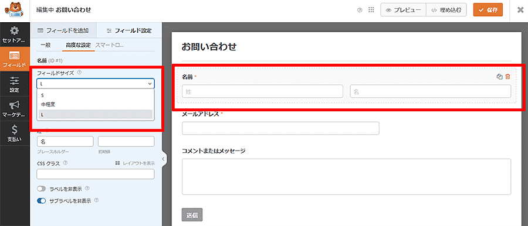The height and width of the screenshot is (226, 528).
Task: Duplicate the Name field with copy icon
Action: click(500, 77)
